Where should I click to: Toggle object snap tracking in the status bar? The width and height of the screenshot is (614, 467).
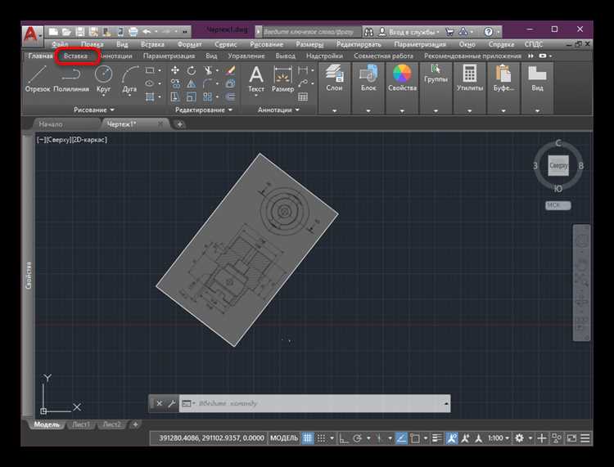401,438
